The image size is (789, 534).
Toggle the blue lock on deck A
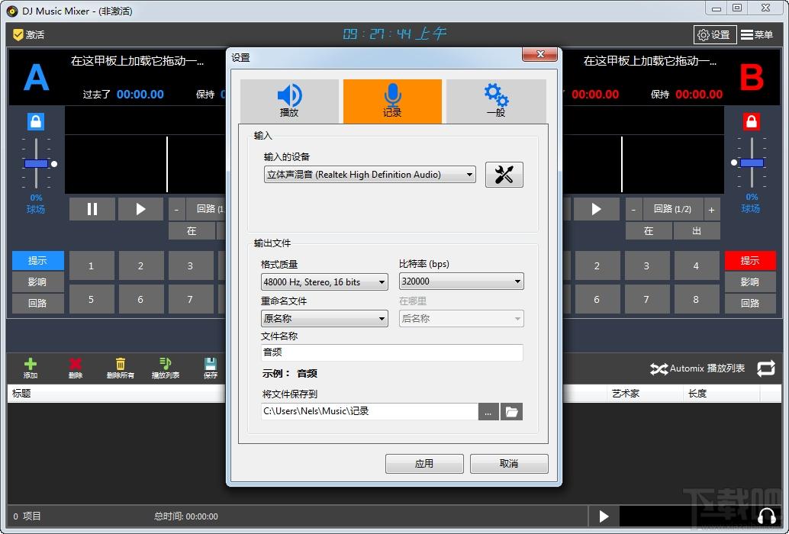pyautogui.click(x=36, y=121)
